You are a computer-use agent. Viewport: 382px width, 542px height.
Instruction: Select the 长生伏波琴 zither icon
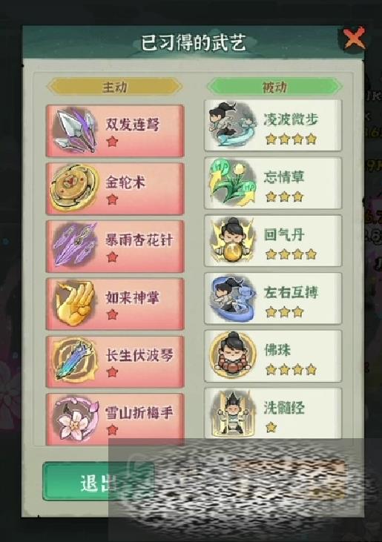[x=74, y=360]
